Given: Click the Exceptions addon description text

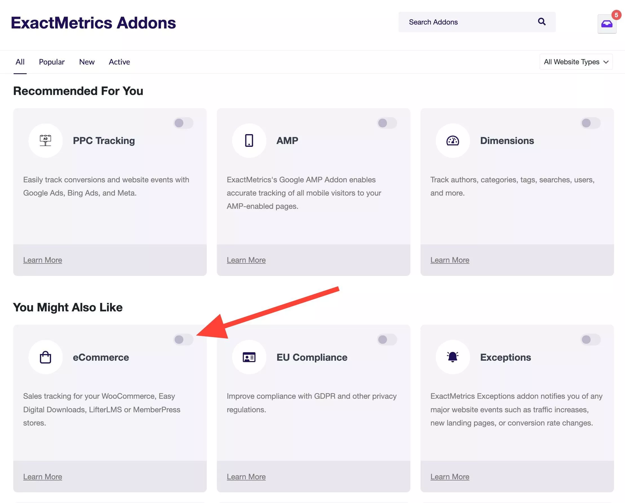Looking at the screenshot, I should (516, 410).
